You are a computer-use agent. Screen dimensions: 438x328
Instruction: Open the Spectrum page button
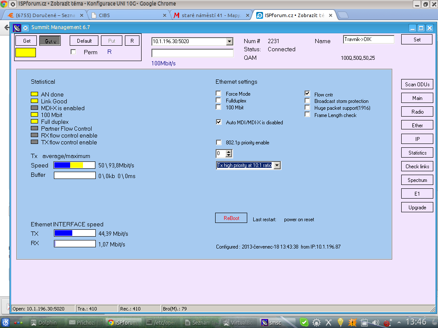coord(417,180)
